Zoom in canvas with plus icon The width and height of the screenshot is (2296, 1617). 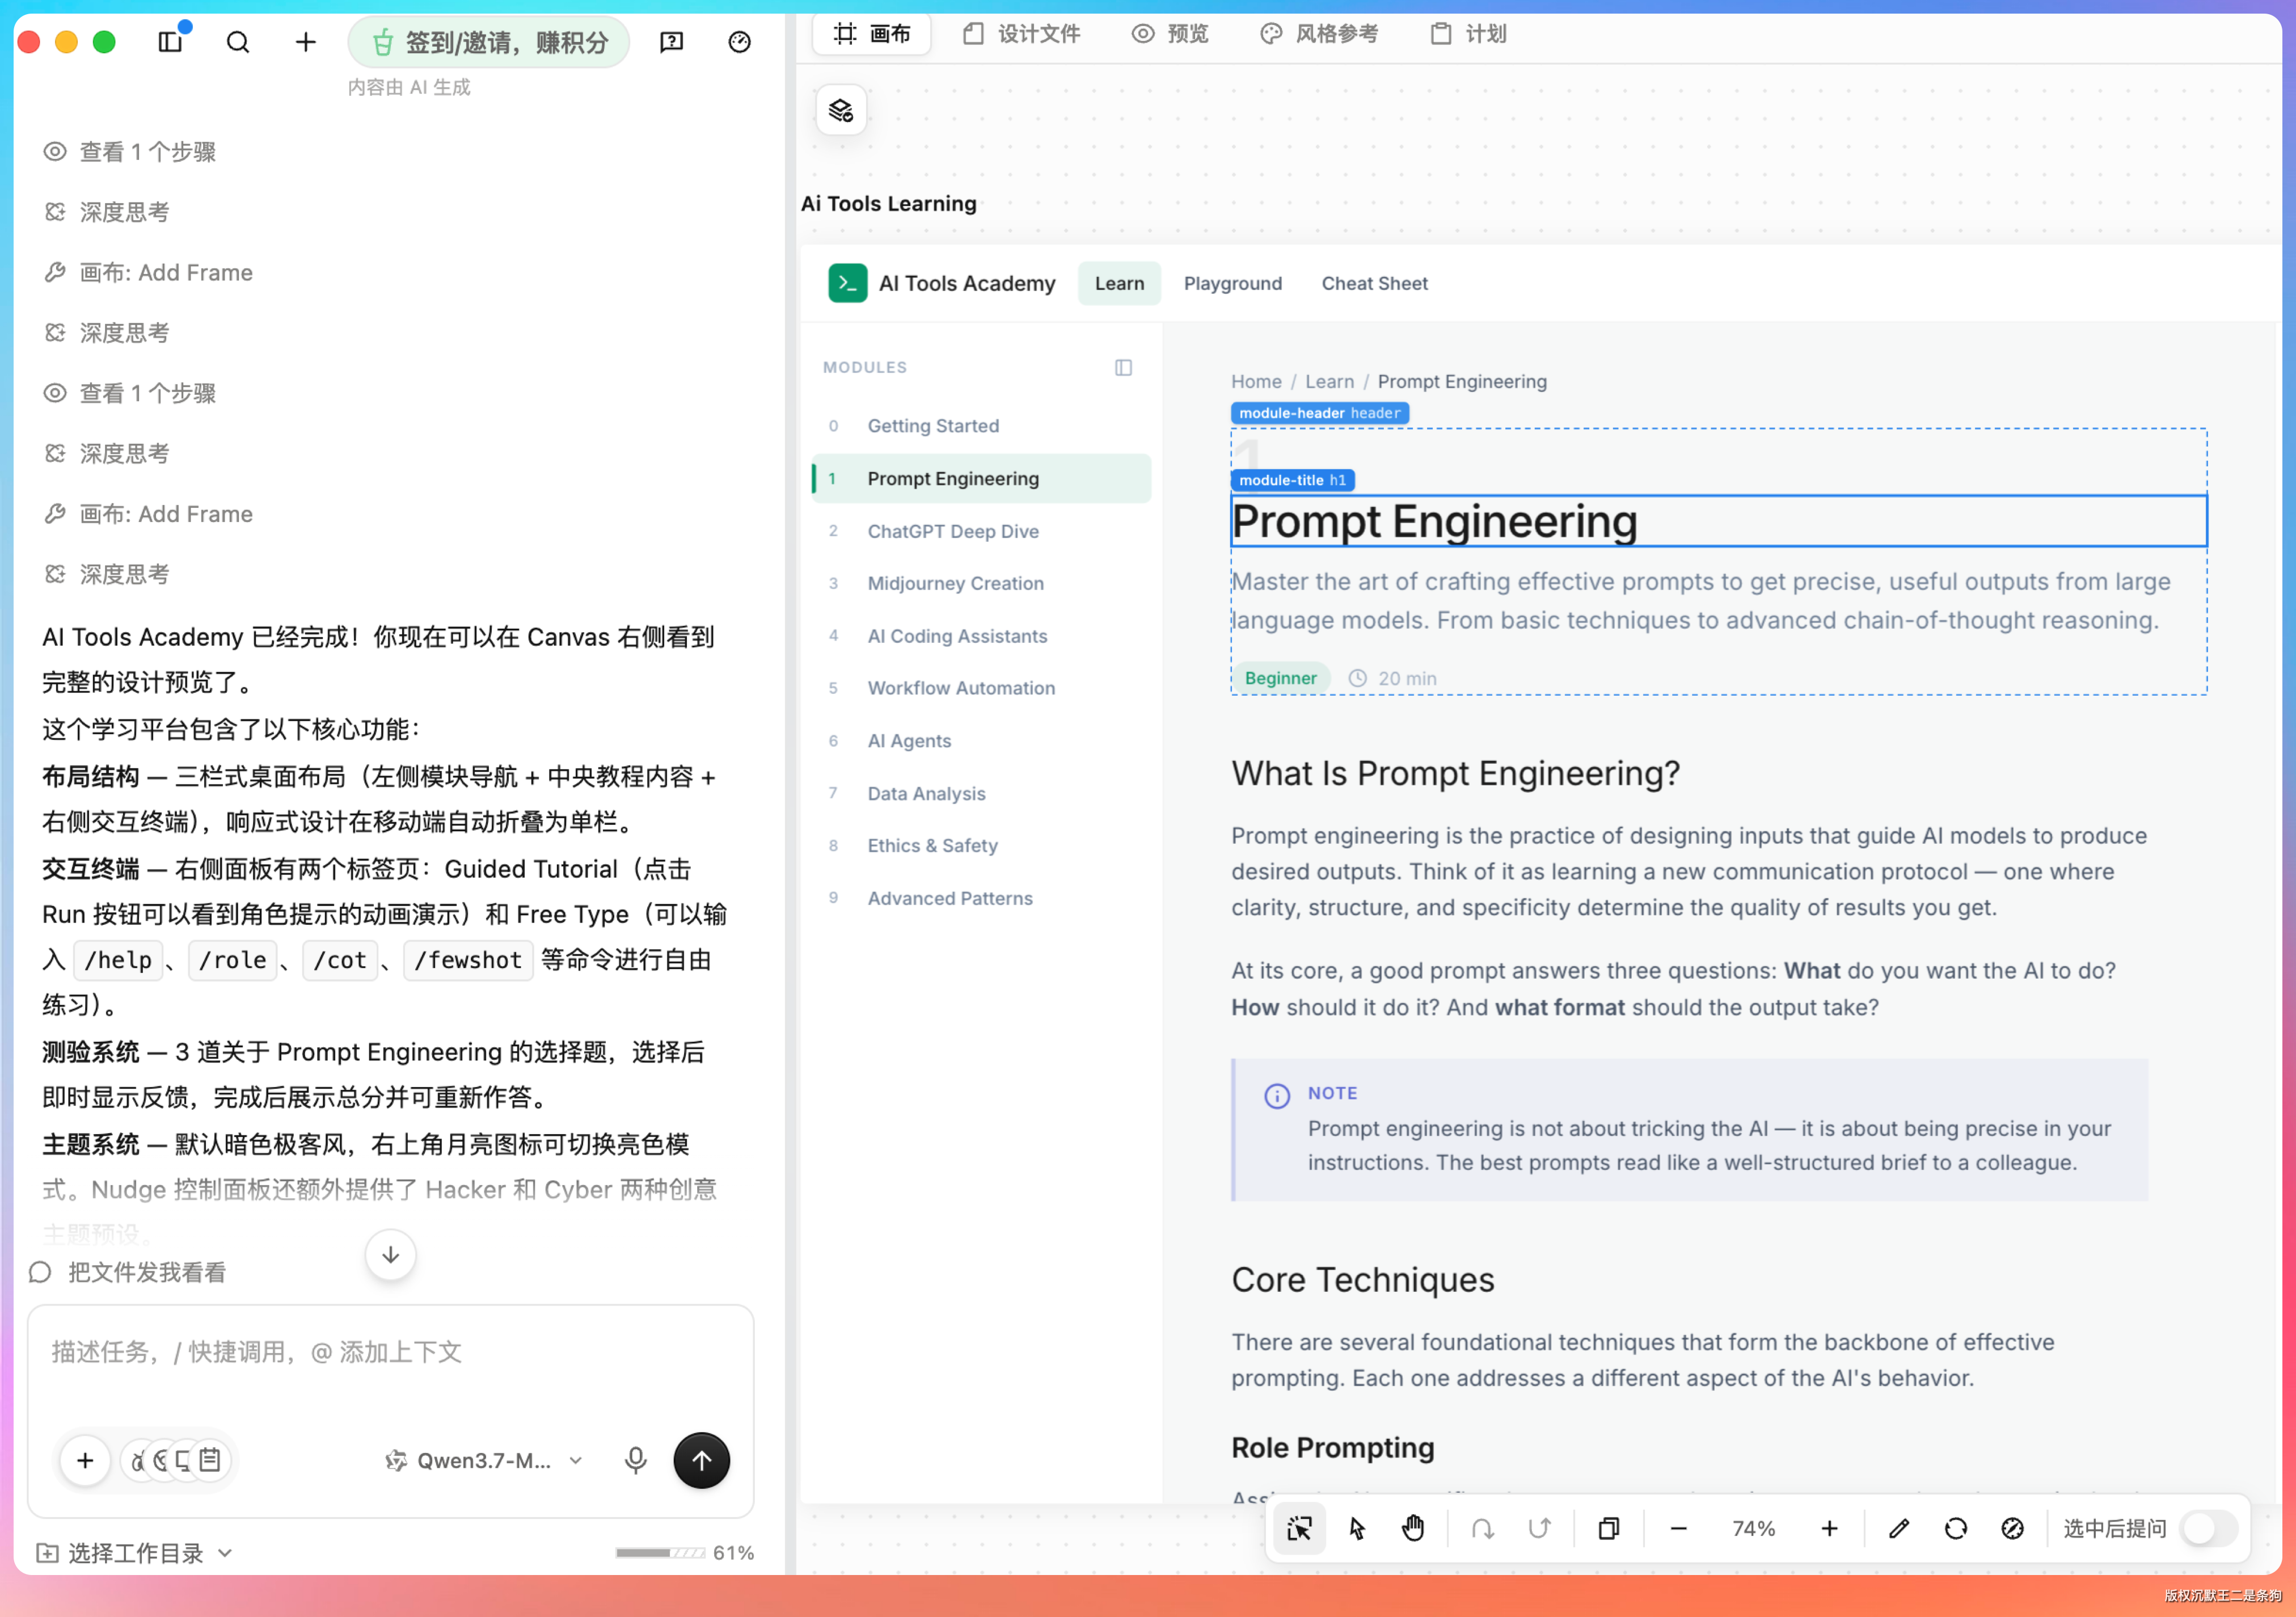1829,1528
